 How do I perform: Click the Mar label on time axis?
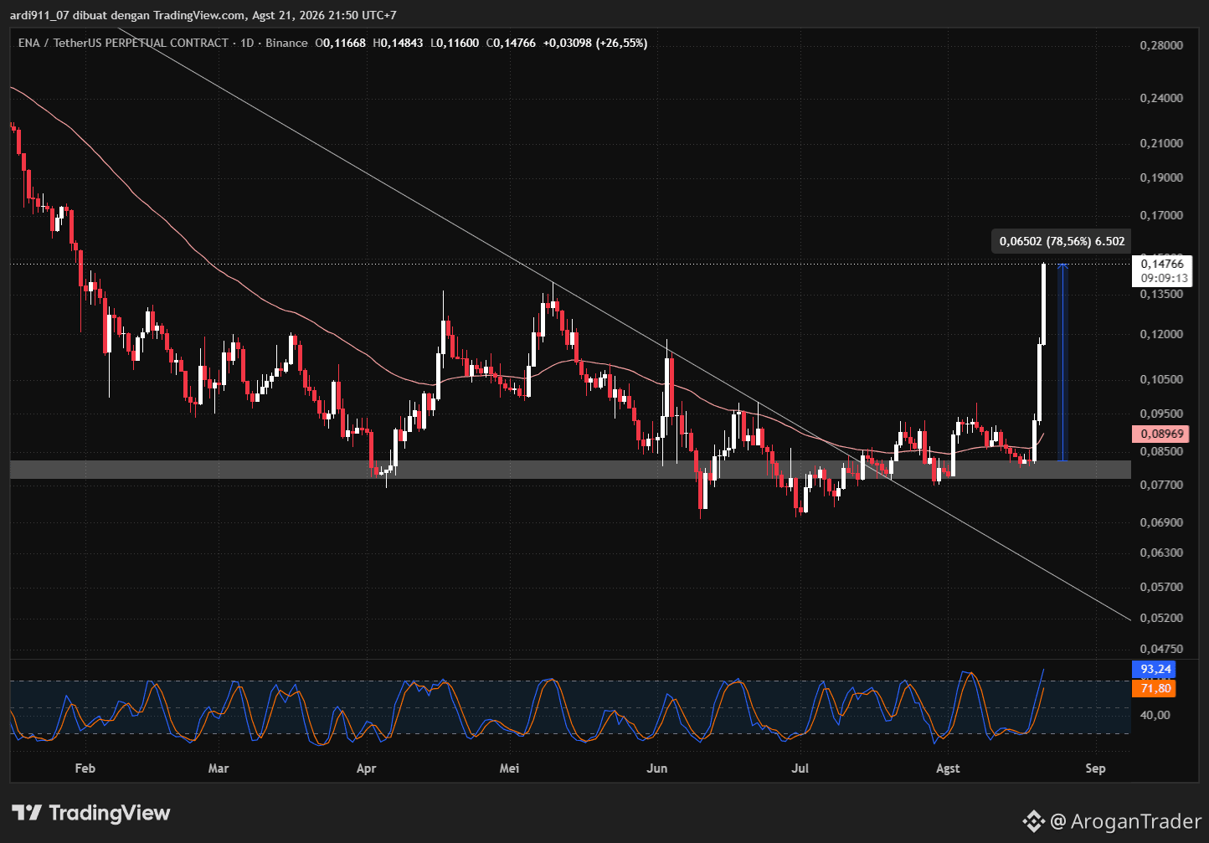[x=218, y=768]
